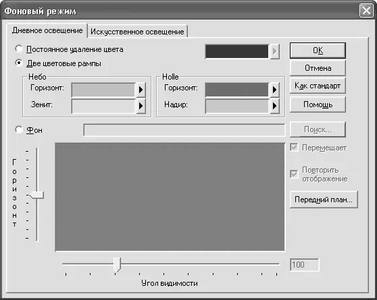Screen dimensions: 377x300
Task: Open arrow next to Небо Горизонт color
Action: pos(141,90)
